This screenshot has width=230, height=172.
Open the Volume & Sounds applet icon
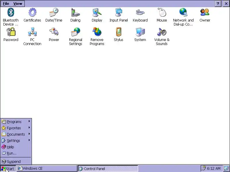pos(162,32)
